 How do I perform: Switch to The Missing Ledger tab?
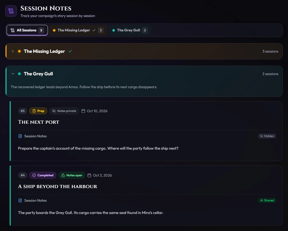[x=78, y=30]
